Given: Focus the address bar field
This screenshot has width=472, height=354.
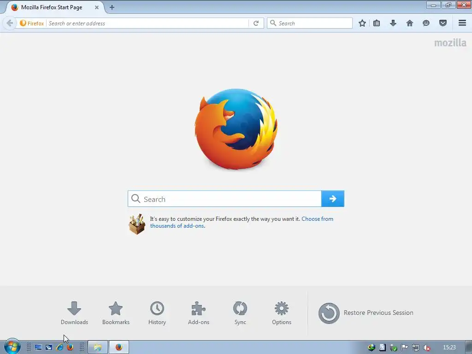Looking at the screenshot, I should (147, 23).
